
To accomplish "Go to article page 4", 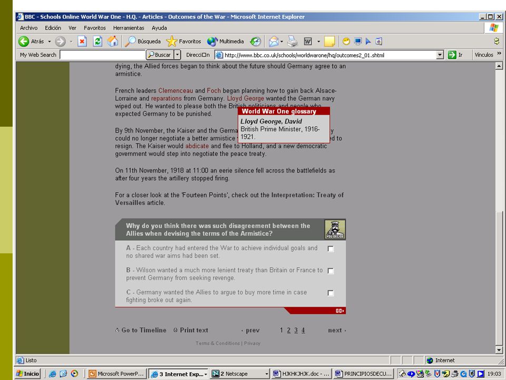I will tap(303, 330).
